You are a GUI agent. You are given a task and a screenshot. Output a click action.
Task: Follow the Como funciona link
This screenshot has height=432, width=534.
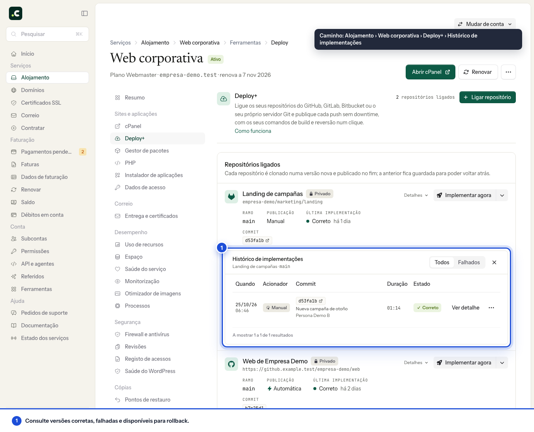253,131
